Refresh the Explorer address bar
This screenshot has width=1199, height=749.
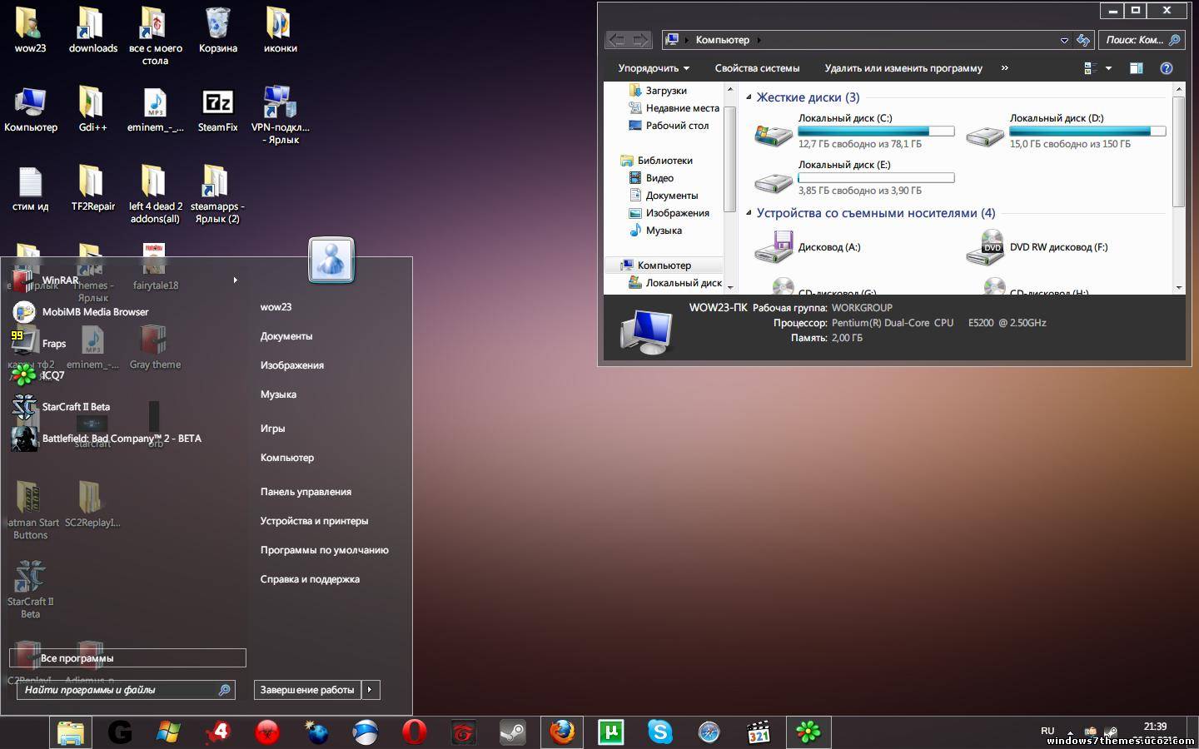click(x=1083, y=40)
